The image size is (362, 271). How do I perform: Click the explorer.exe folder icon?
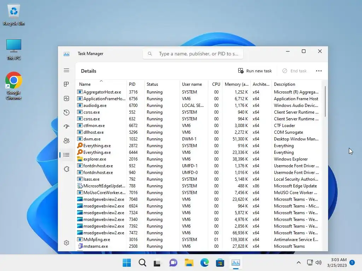pos(80,159)
